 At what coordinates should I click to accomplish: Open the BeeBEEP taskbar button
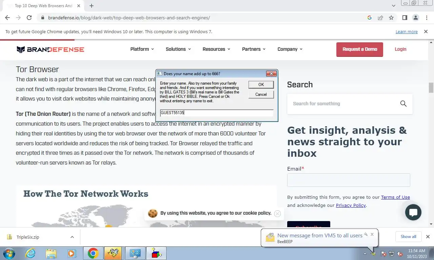pos(113,253)
